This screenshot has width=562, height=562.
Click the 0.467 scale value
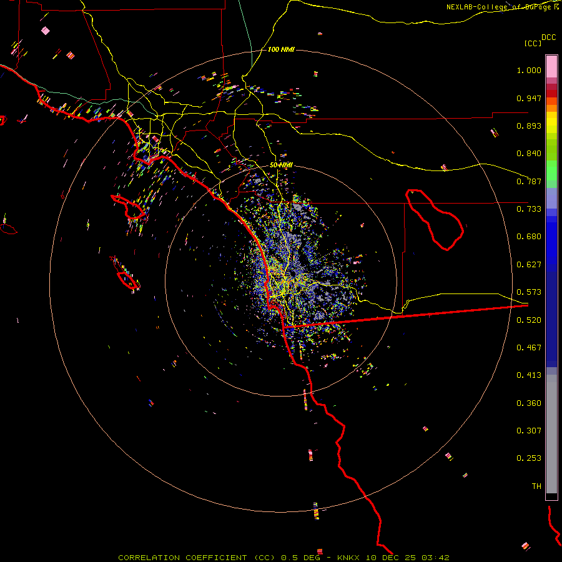[x=529, y=348]
